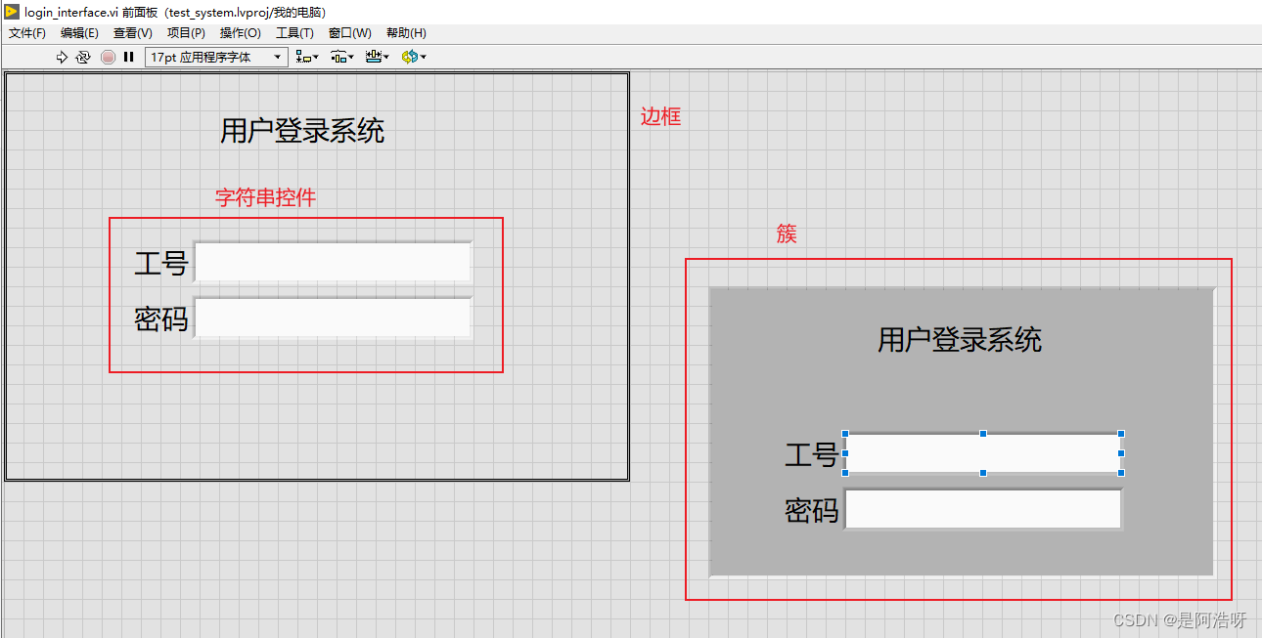Click the 工号 input field inside the border frame

click(333, 261)
